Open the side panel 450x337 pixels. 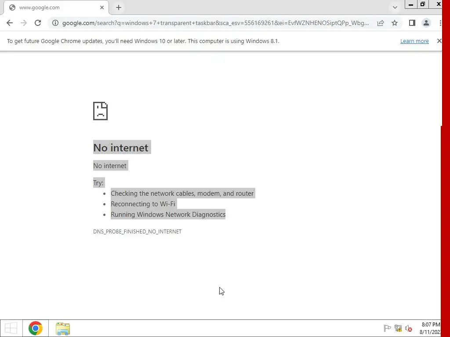412,23
